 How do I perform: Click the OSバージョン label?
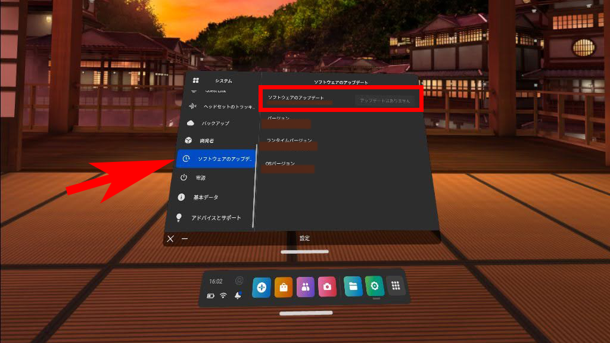point(280,163)
